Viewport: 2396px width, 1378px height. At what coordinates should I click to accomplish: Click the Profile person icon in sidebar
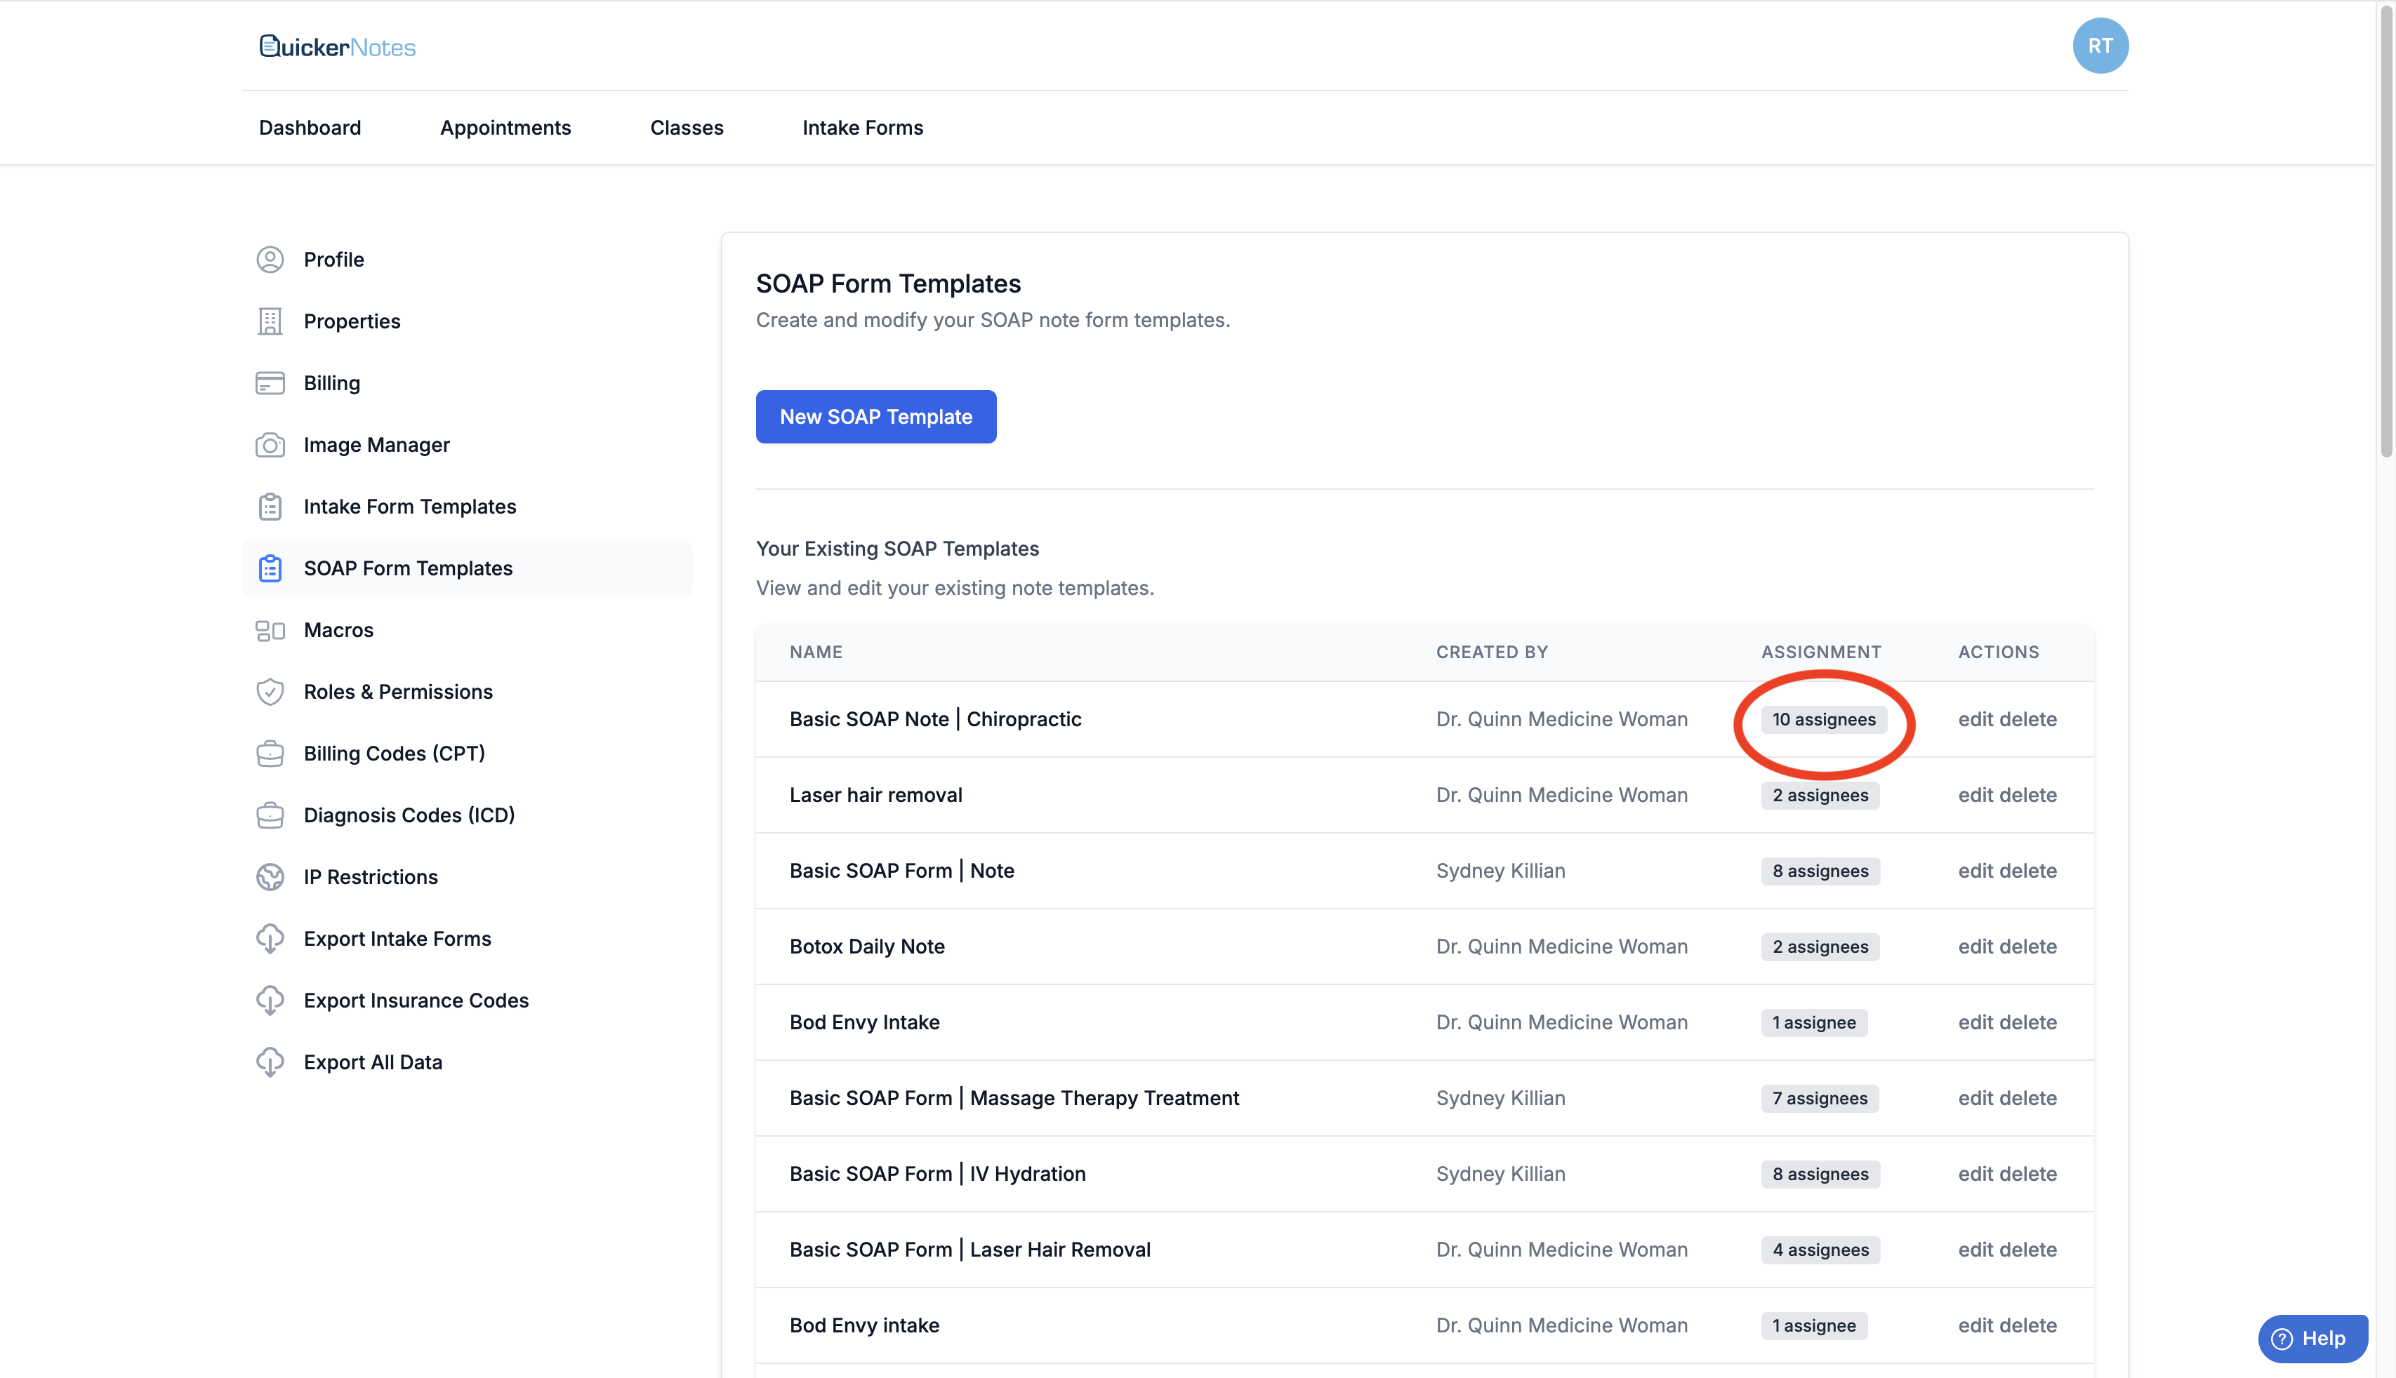tap(270, 260)
